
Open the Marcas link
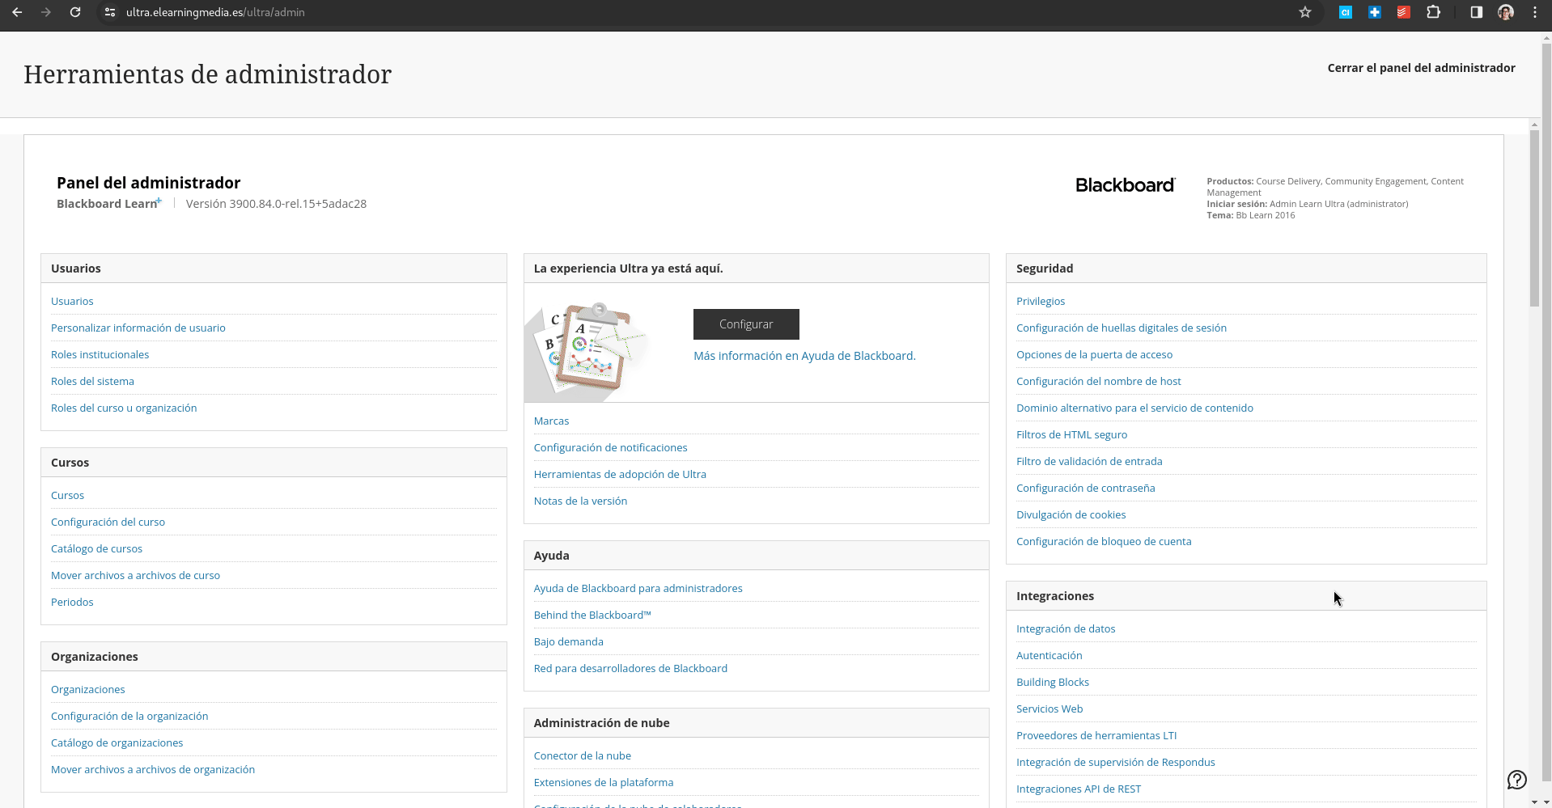[551, 421]
